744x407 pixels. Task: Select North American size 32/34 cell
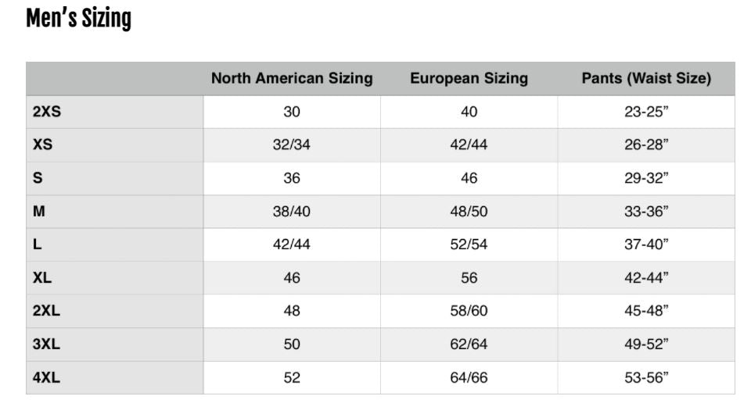tap(292, 145)
